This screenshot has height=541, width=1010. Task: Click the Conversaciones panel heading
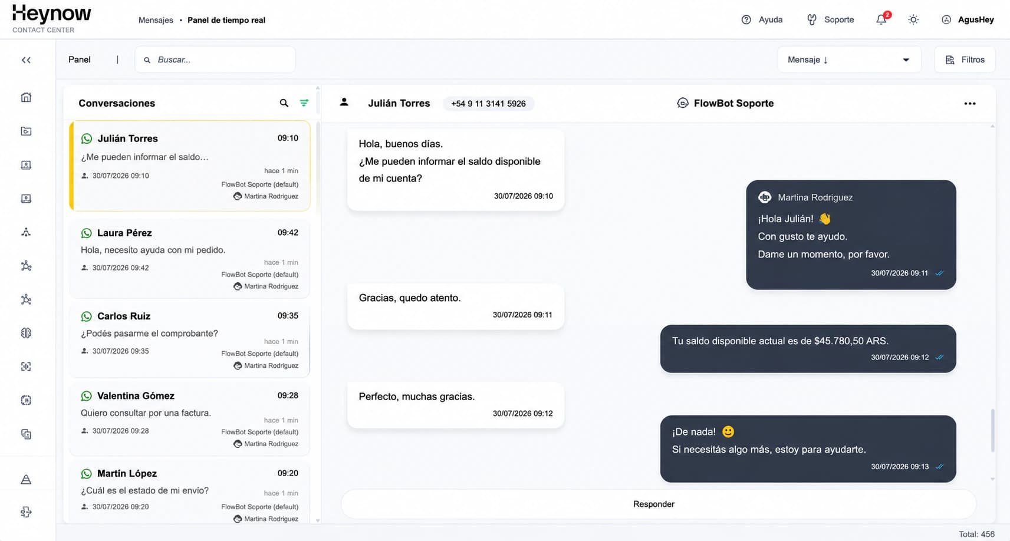[117, 103]
